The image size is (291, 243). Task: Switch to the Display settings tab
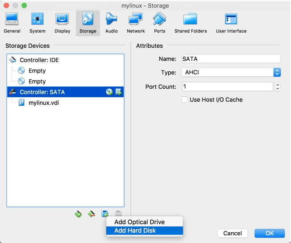tap(62, 23)
